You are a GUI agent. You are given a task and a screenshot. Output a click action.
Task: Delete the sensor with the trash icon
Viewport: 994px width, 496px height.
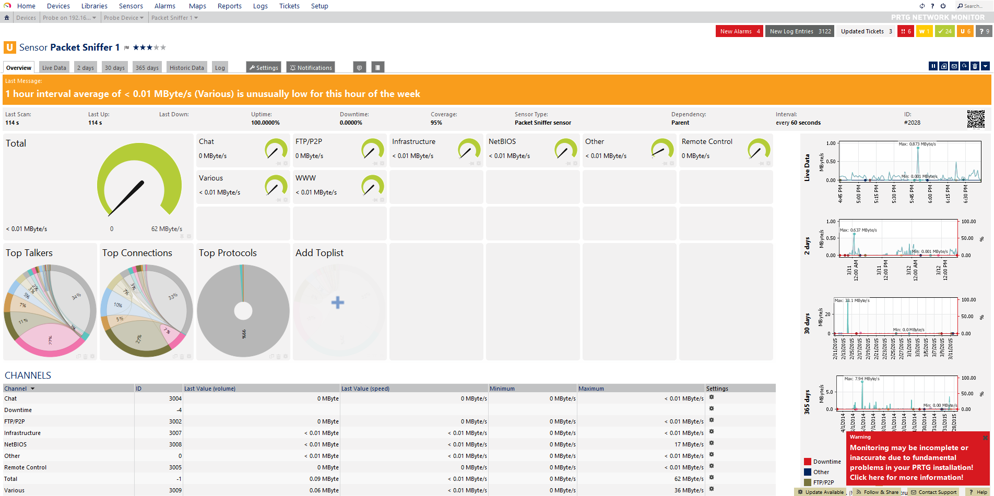click(x=975, y=66)
